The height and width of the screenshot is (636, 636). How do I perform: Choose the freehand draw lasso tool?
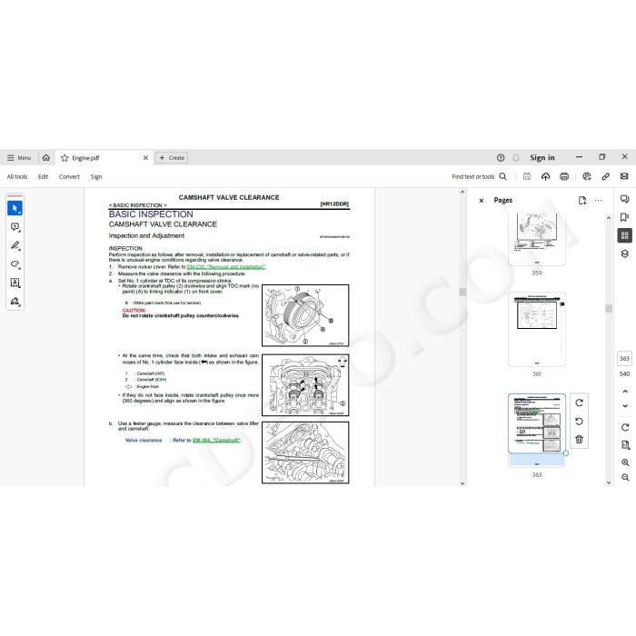pyautogui.click(x=15, y=264)
